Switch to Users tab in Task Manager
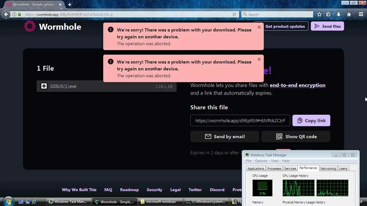This screenshot has height=206, width=367. [x=343, y=169]
